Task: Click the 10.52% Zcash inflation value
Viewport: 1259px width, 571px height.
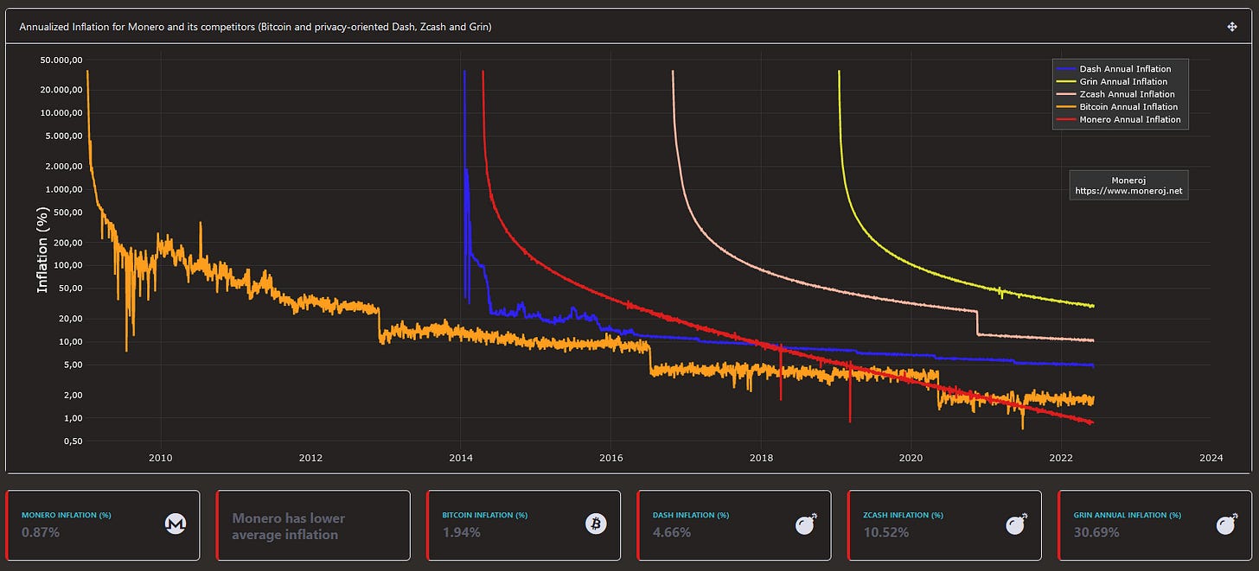Action: 886,532
